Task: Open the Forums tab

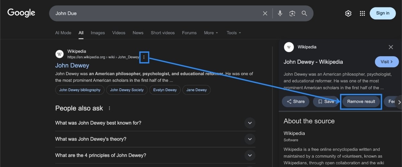Action: pos(189,33)
